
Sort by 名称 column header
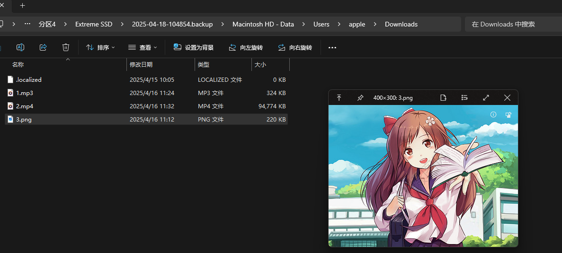pos(18,65)
